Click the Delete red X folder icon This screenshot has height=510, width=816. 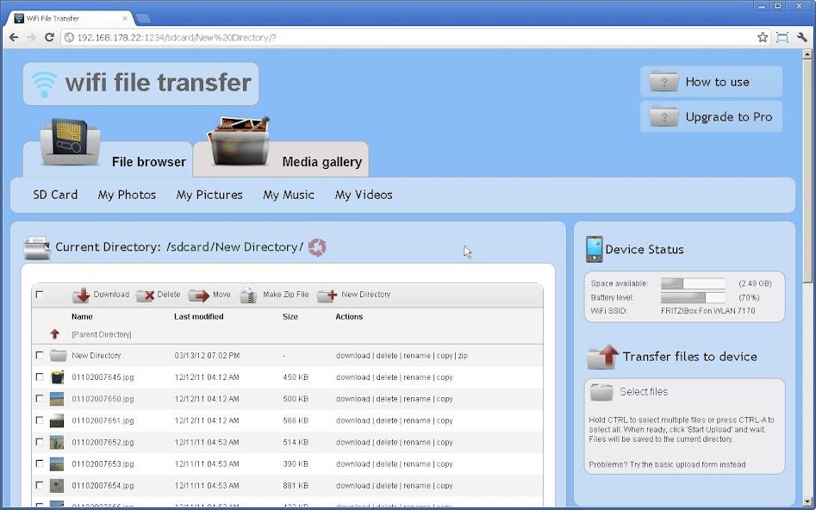pos(146,295)
